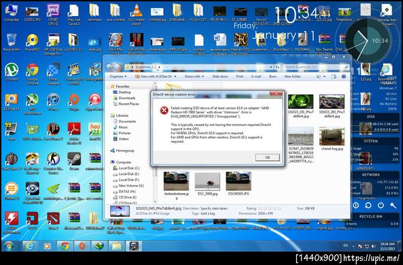Open the rainmeter folder on the desktop
This screenshot has width=403, height=265.
(x=95, y=12)
